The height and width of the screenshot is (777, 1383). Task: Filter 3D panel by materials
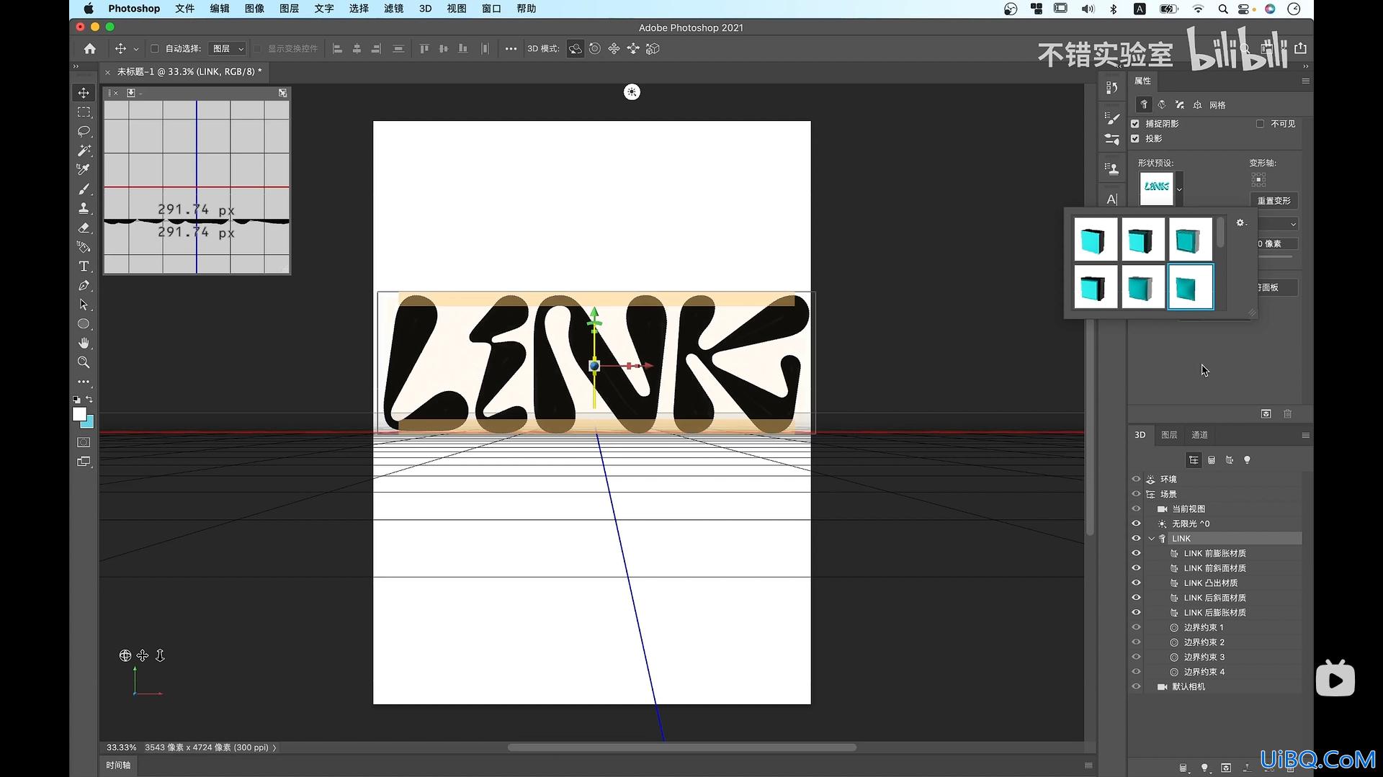point(1230,460)
